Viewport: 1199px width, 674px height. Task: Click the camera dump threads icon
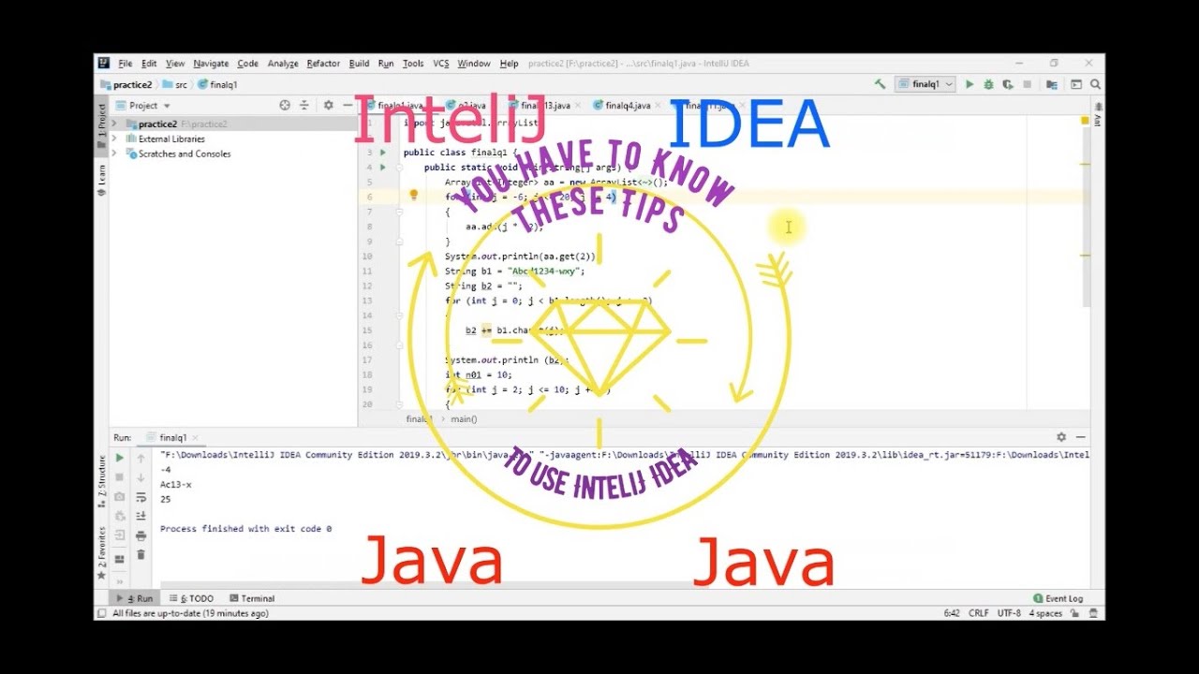[120, 497]
